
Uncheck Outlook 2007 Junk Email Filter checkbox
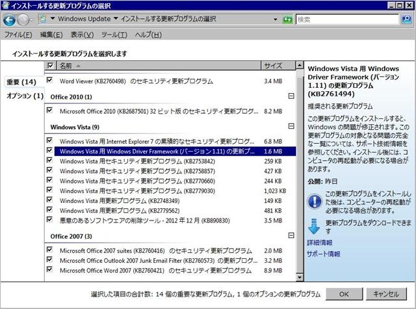49,260
